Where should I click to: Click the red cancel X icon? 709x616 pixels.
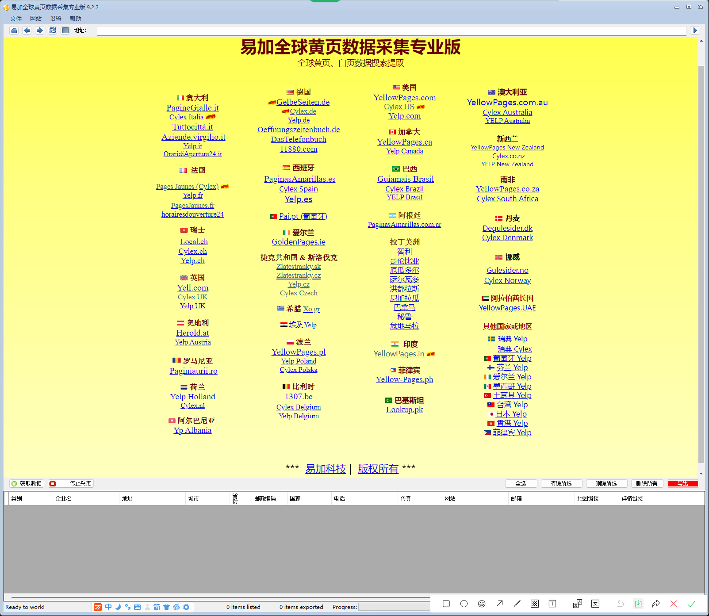674,604
